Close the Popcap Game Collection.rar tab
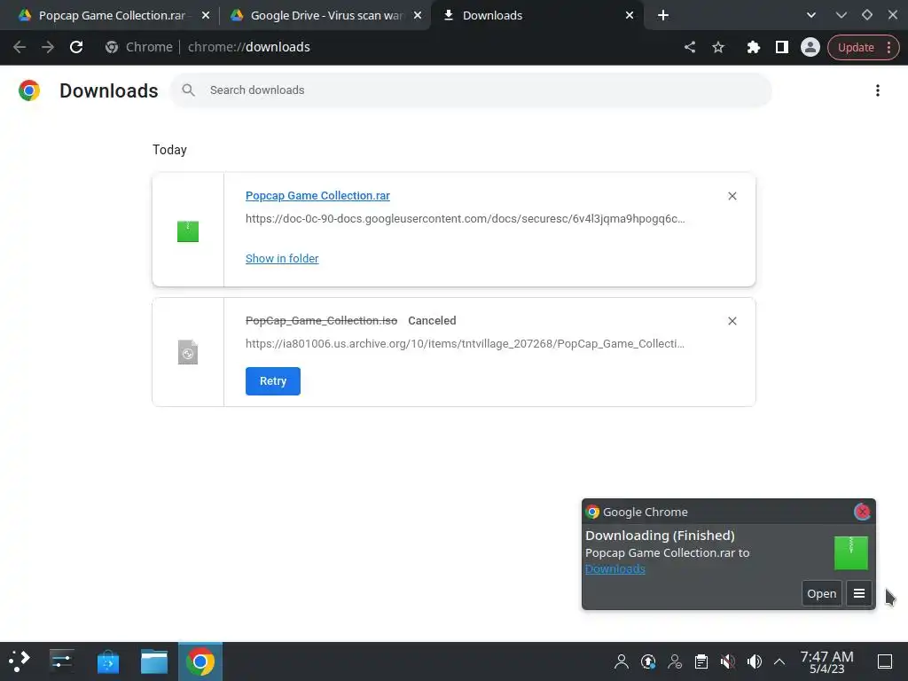The height and width of the screenshot is (681, 908). tap(206, 16)
